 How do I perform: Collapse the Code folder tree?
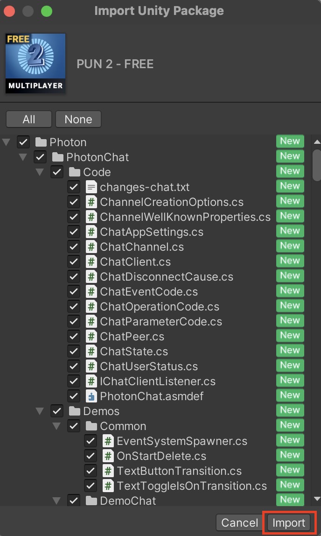coord(40,172)
